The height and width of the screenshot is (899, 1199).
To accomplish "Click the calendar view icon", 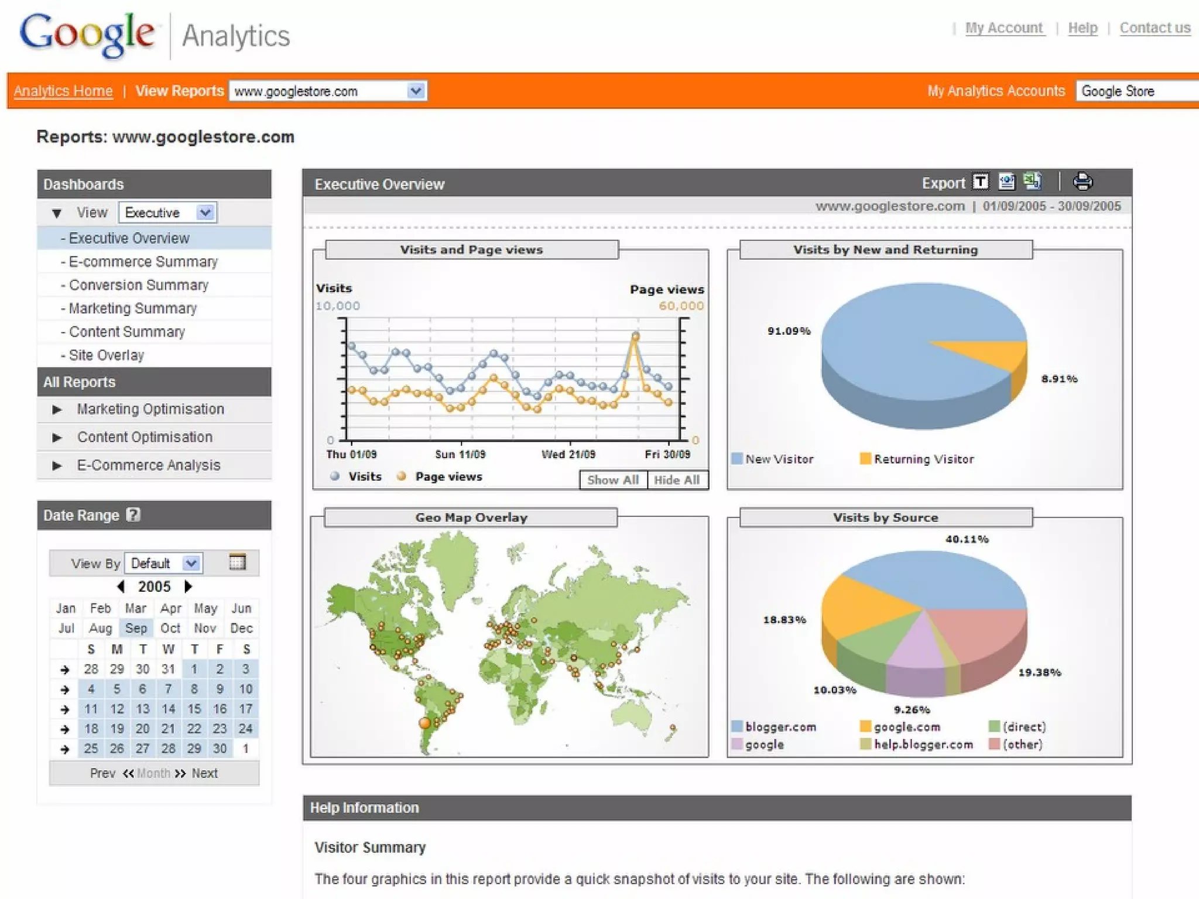I will pyautogui.click(x=237, y=562).
